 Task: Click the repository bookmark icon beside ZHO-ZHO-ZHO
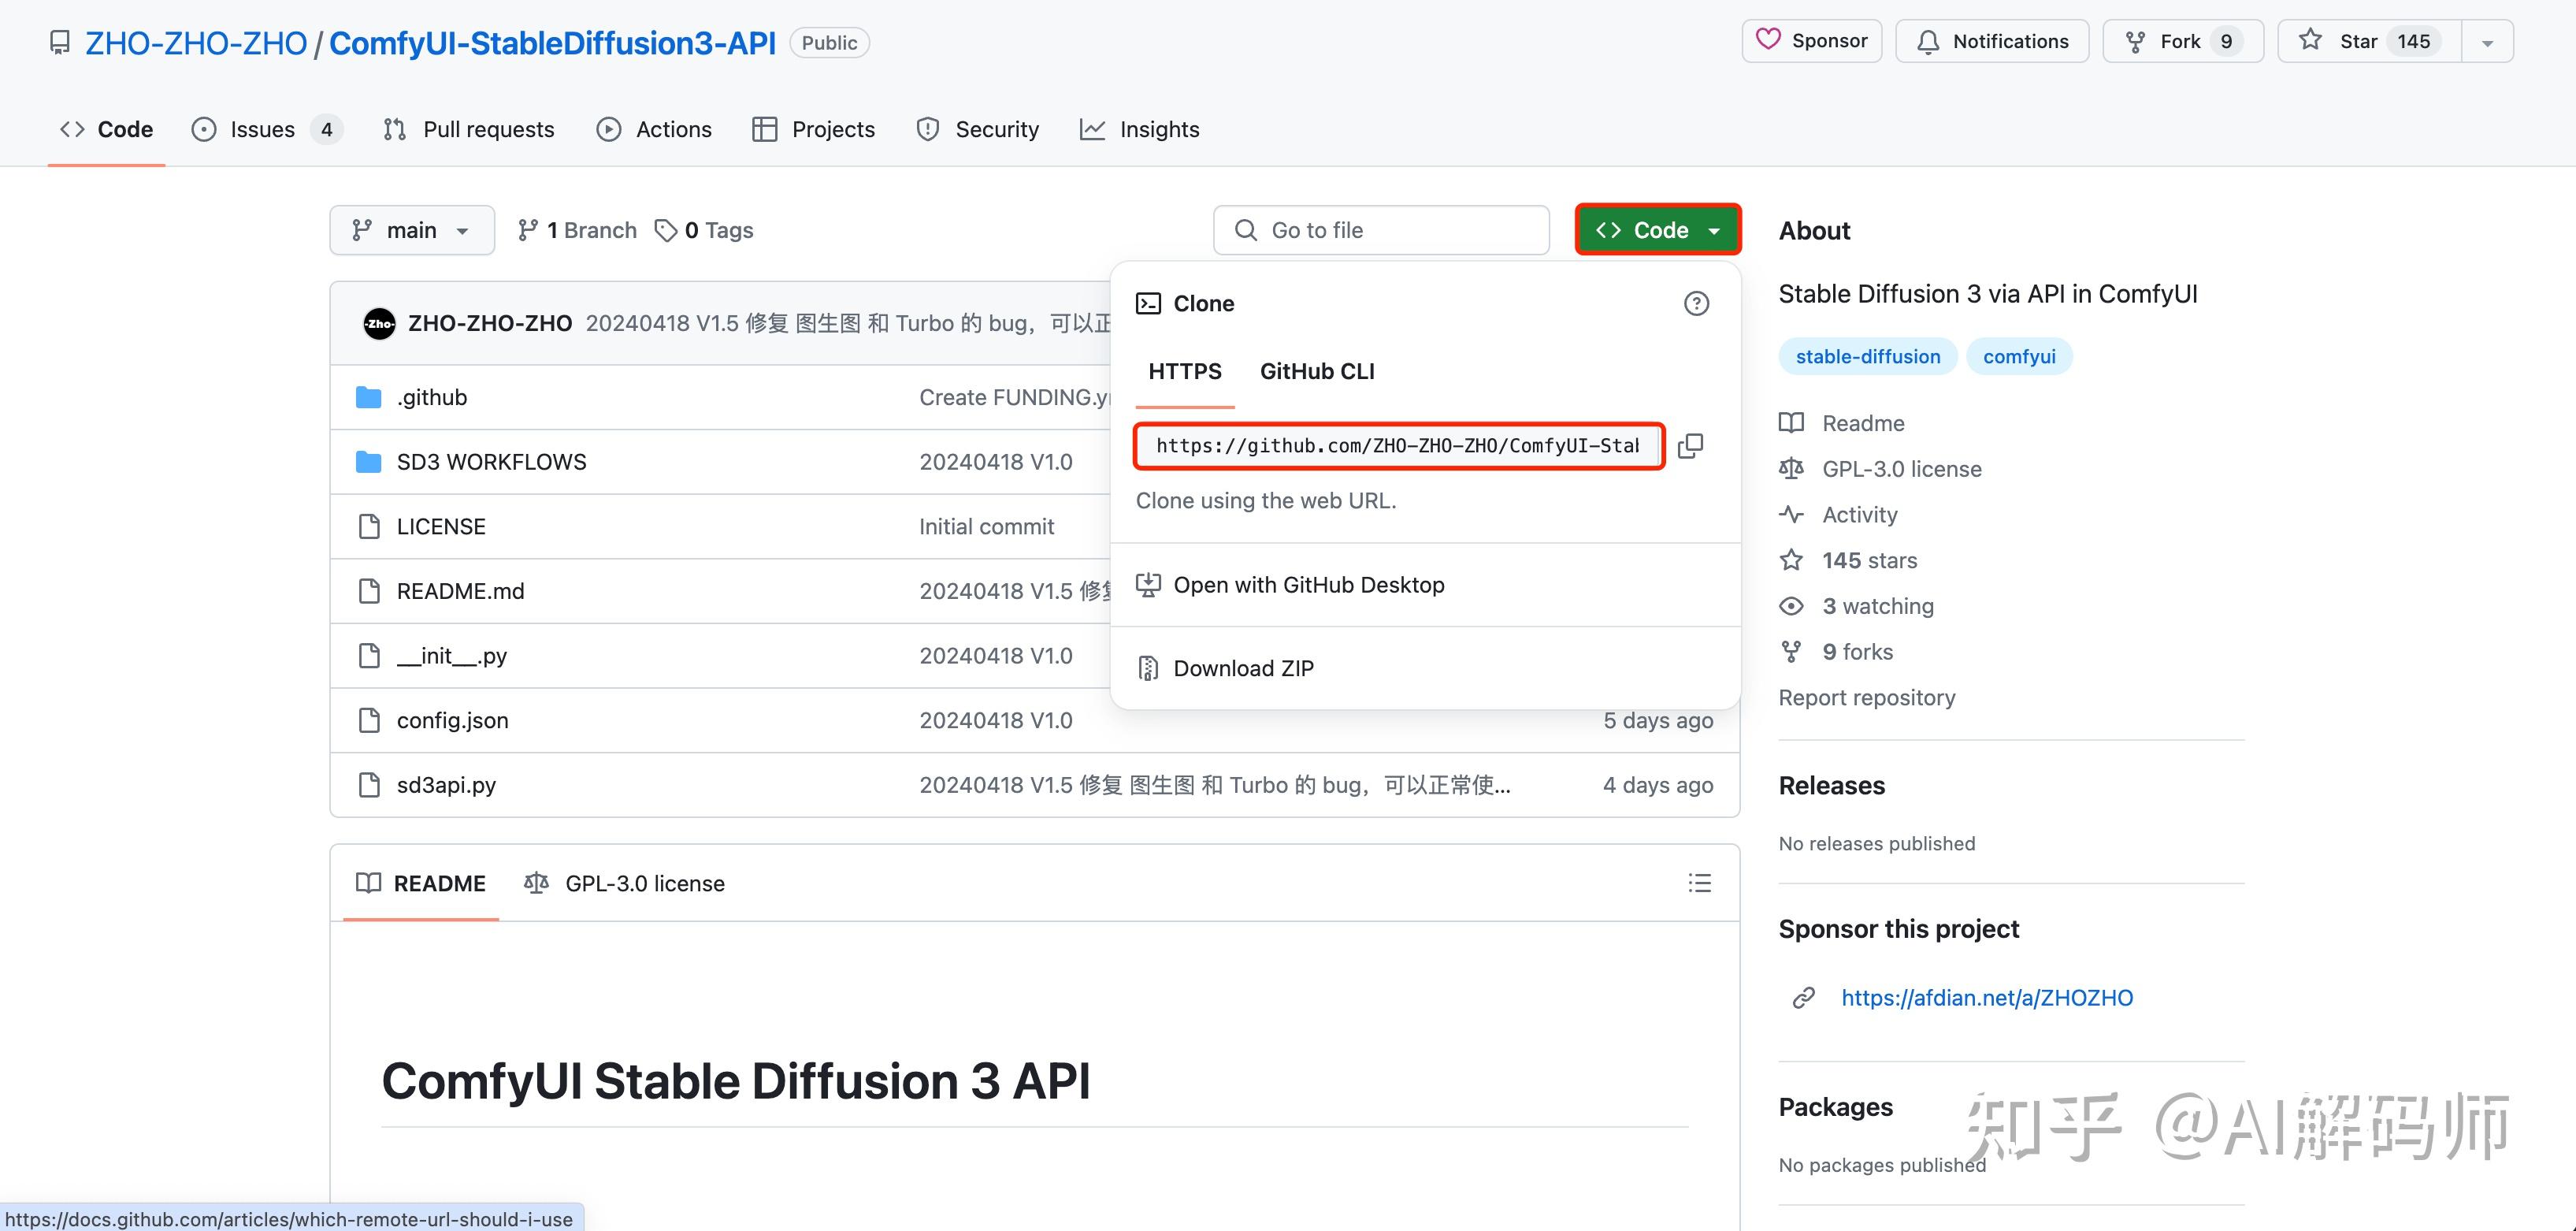tap(59, 42)
